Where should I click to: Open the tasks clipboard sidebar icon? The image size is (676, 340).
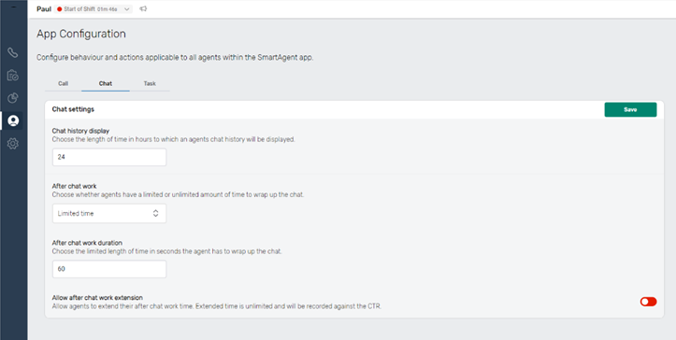pos(13,76)
